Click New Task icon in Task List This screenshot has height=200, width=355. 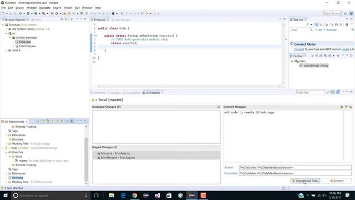pos(308,24)
